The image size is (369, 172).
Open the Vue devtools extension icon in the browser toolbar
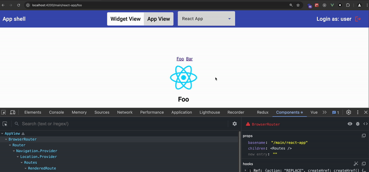[332, 5]
